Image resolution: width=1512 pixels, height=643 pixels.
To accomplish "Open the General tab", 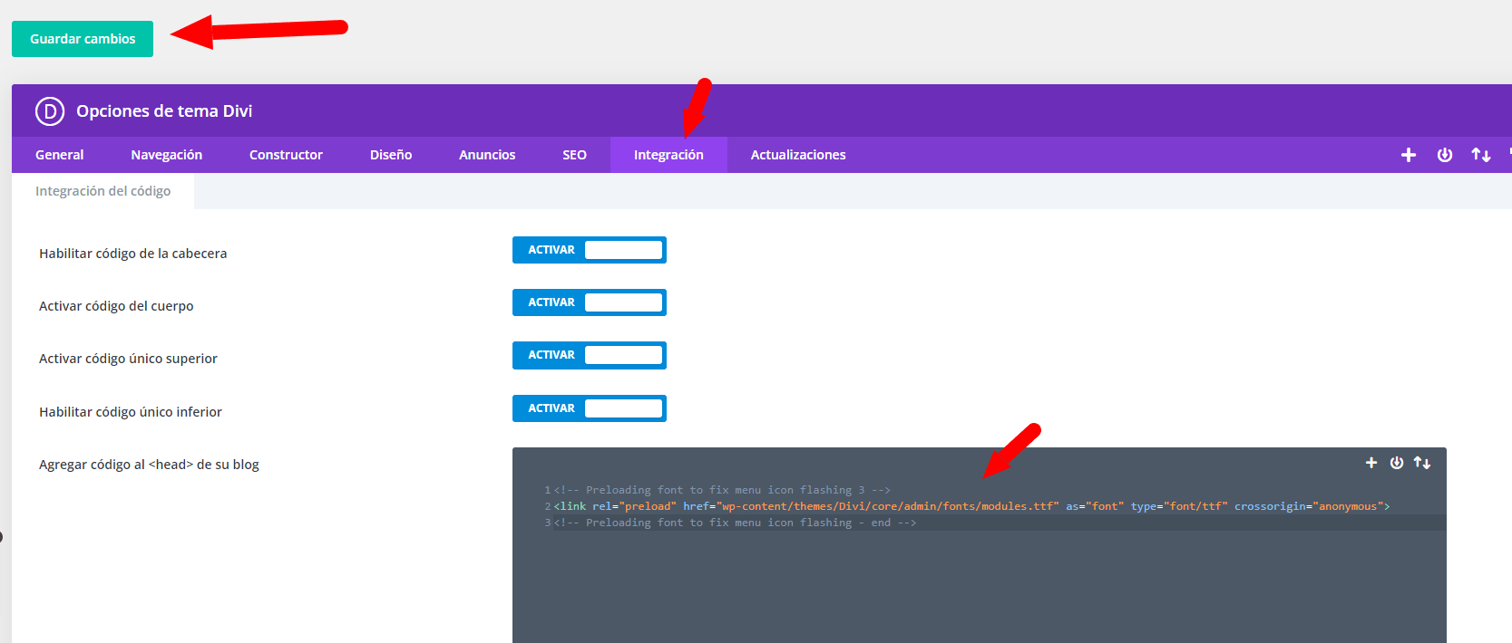I will pyautogui.click(x=59, y=155).
